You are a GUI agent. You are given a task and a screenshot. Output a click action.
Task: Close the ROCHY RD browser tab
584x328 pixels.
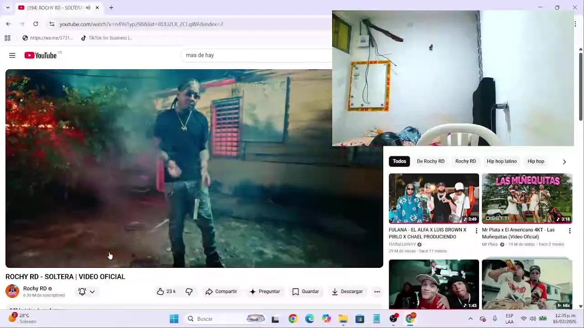pos(97,8)
